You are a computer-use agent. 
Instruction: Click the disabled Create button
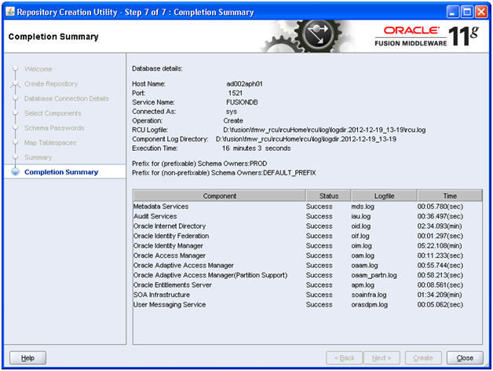click(x=423, y=358)
